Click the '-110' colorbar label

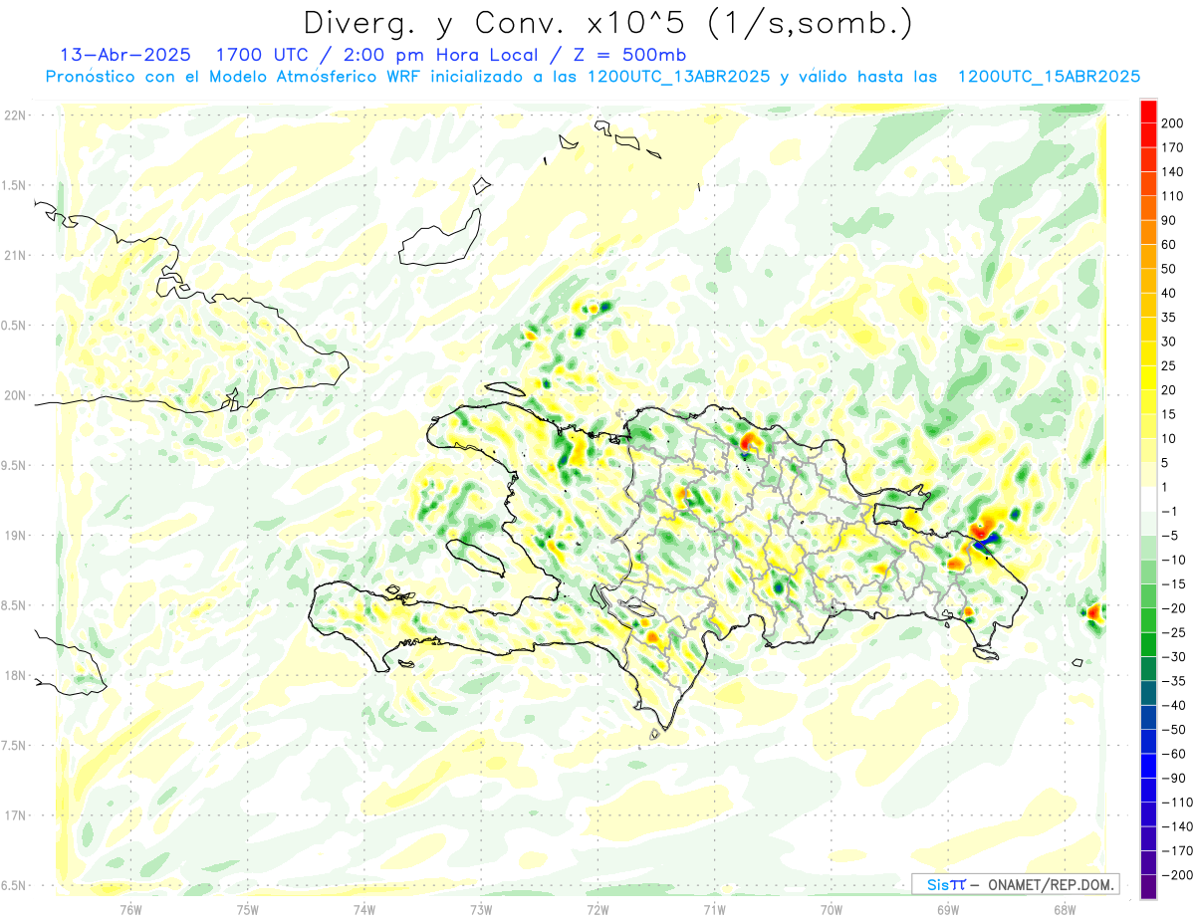[1177, 803]
